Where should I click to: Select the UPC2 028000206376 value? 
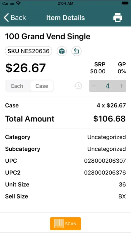(x=105, y=173)
